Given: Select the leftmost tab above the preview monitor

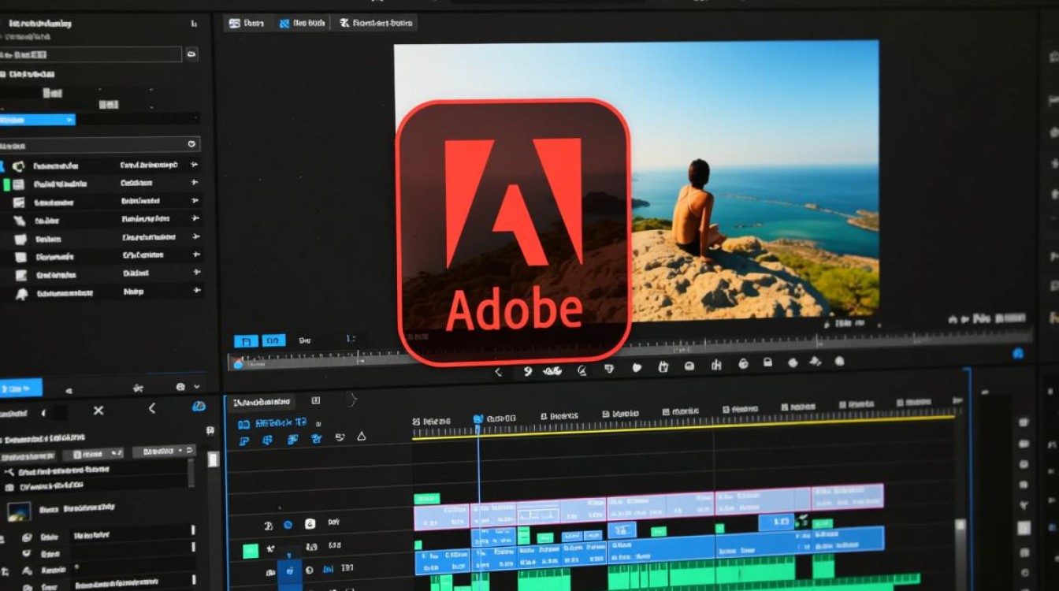Looking at the screenshot, I should (246, 24).
